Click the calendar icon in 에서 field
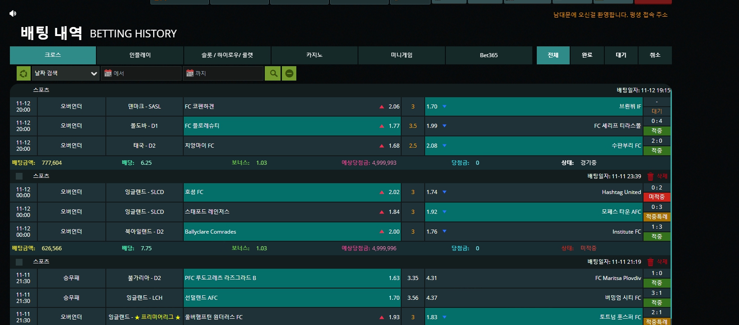 108,73
